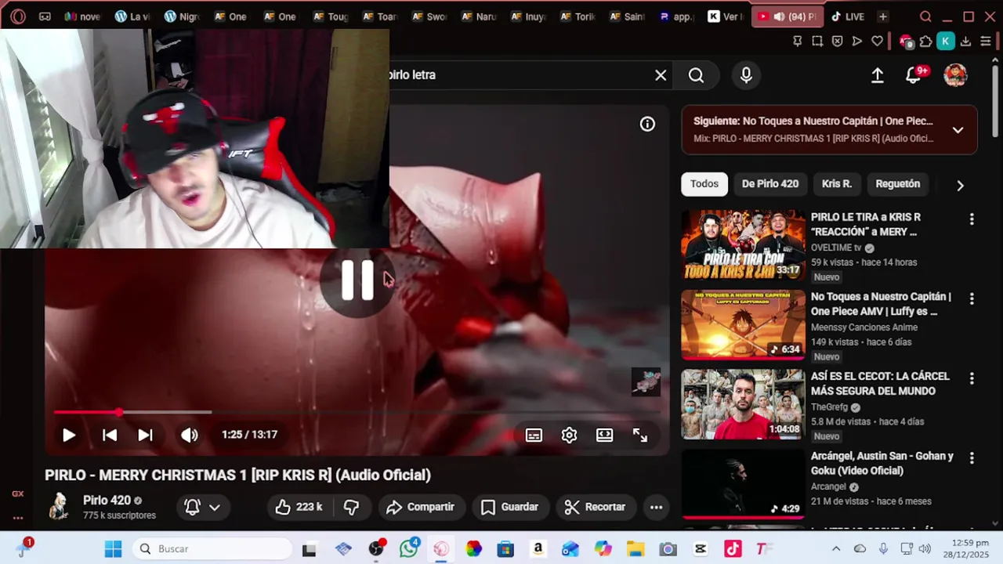Select the De Pirlo 420 filter chip
The image size is (1003, 564).
click(x=770, y=184)
